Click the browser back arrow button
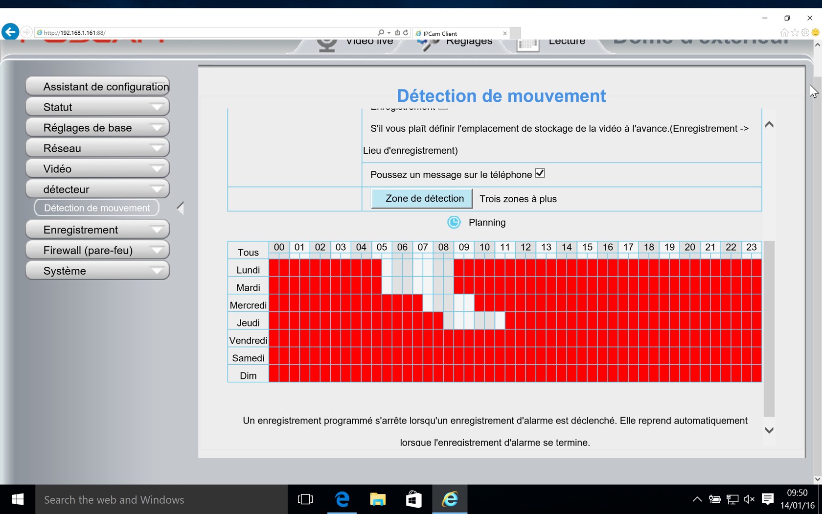Viewport: 822px width, 514px height. pyautogui.click(x=10, y=32)
